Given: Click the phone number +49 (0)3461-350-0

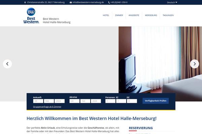Looking at the screenshot, I should pos(119,2).
